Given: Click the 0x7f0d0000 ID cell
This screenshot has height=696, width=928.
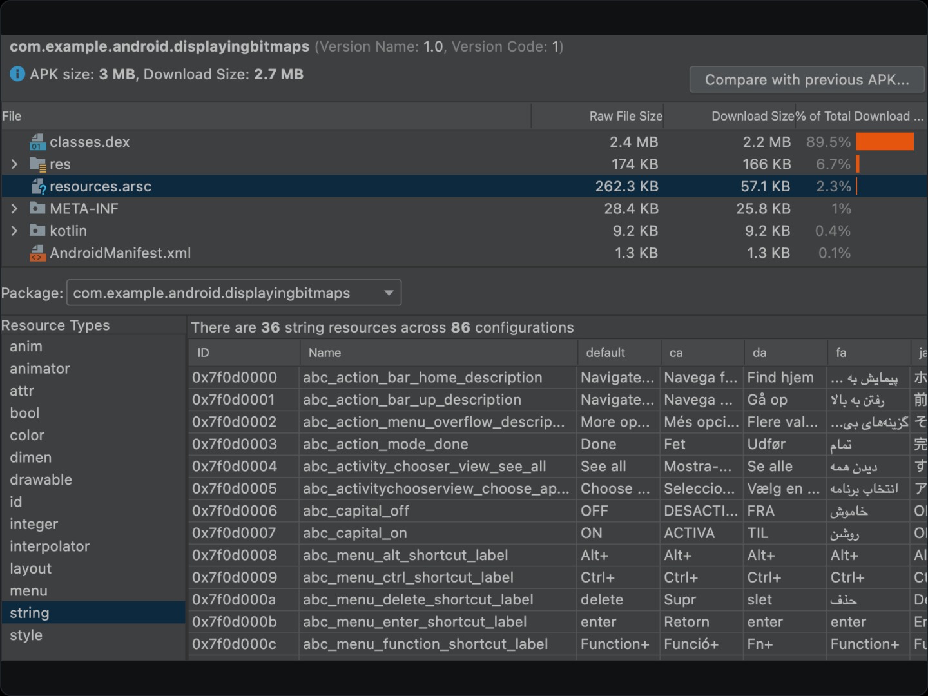Looking at the screenshot, I should coord(244,378).
